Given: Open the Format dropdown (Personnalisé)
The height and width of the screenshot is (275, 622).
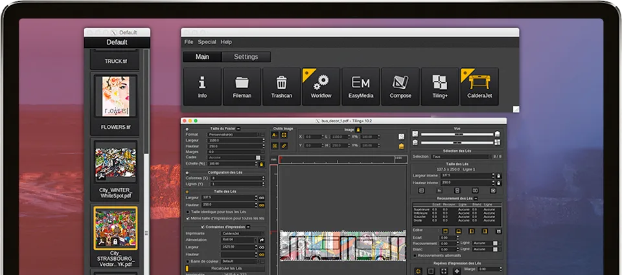Looking at the screenshot, I should tap(236, 135).
